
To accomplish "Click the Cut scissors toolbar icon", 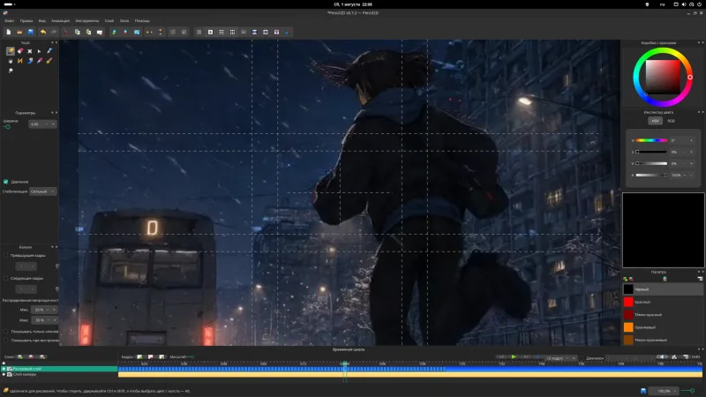I will pos(66,32).
